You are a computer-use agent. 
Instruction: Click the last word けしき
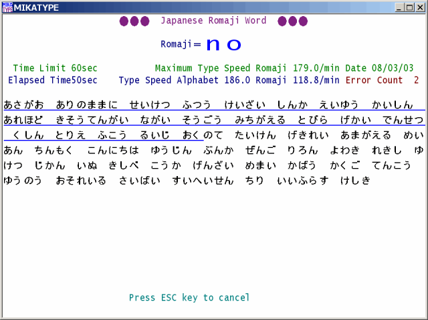354,181
